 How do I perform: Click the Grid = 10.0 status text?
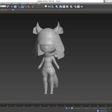[x=102, y=108]
